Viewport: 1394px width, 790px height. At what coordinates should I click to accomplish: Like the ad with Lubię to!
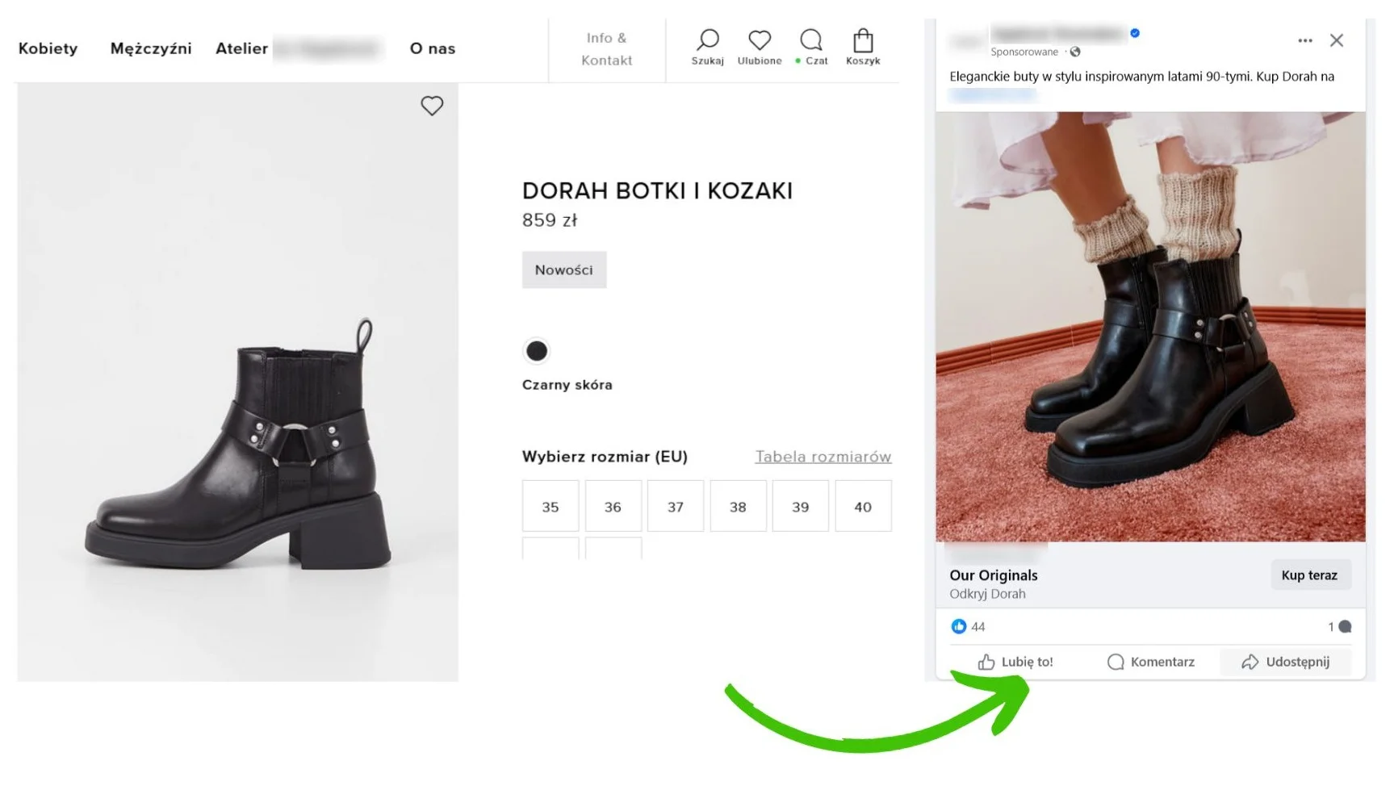[x=1015, y=662]
